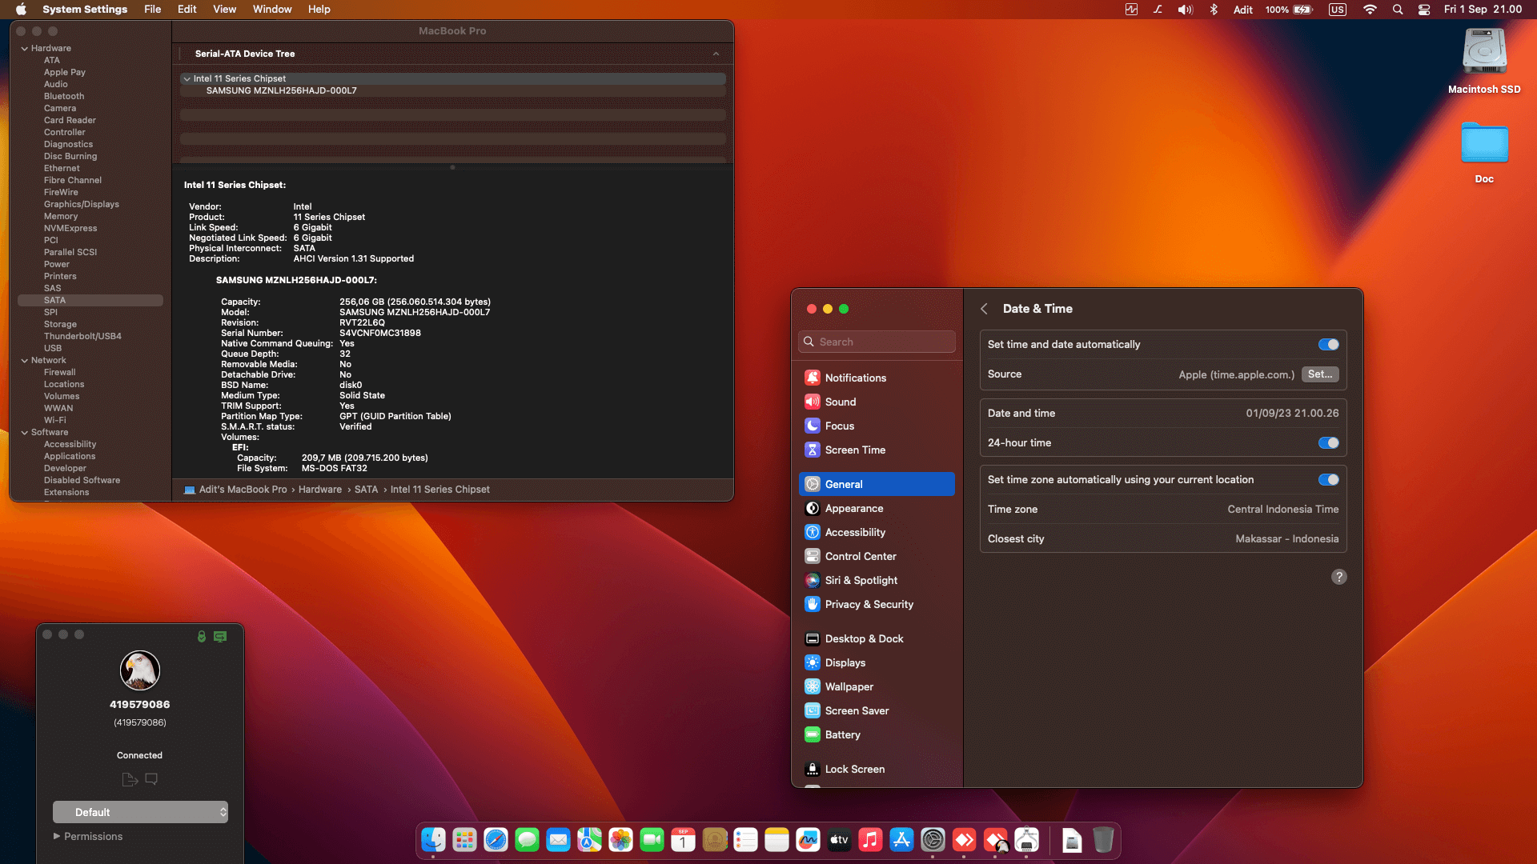Open the Music app from the Dock
The width and height of the screenshot is (1537, 864).
[x=870, y=840]
